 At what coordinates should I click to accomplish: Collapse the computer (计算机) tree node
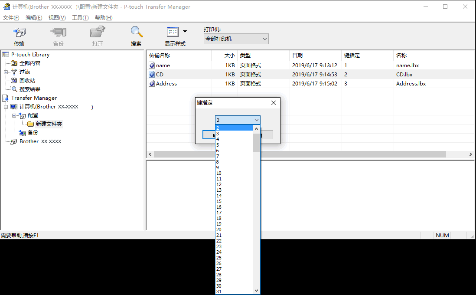[6, 107]
